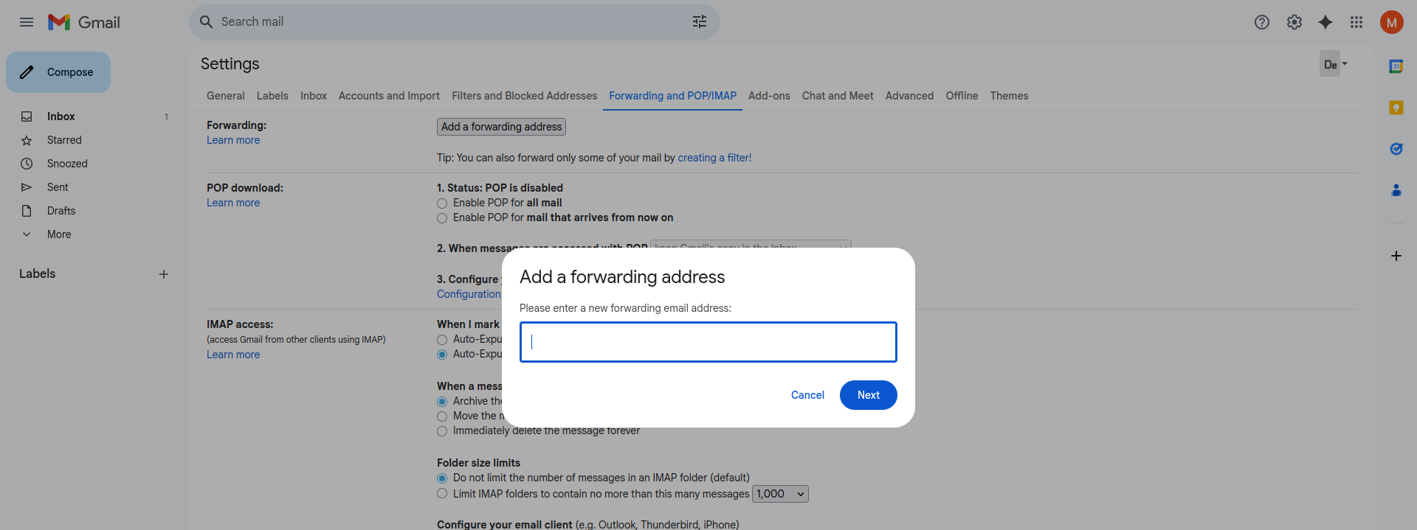This screenshot has width=1417, height=530.
Task: Open the main menu hamburger icon
Action: point(27,22)
